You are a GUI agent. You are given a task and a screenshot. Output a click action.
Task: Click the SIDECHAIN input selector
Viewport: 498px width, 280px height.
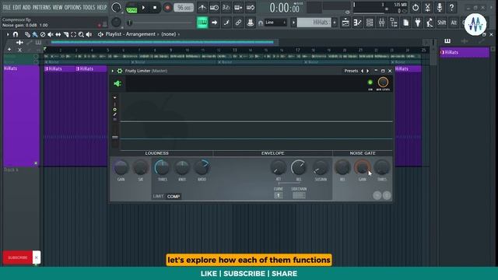coord(299,195)
